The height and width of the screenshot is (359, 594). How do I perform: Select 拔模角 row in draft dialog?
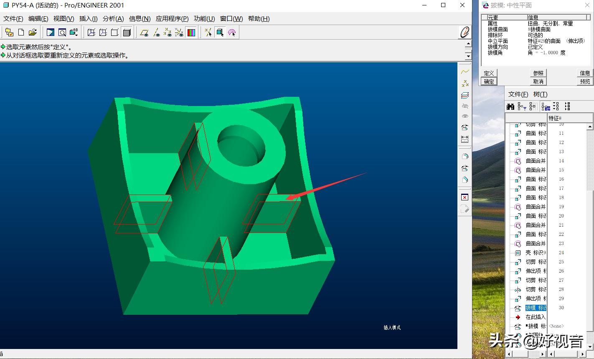[x=495, y=53]
